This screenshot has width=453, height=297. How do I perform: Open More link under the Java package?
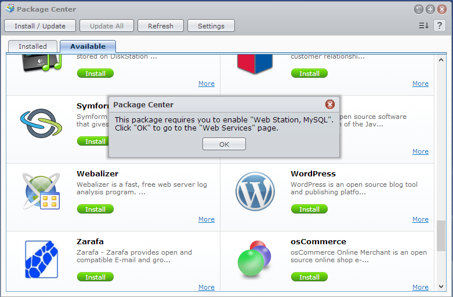pos(421,151)
